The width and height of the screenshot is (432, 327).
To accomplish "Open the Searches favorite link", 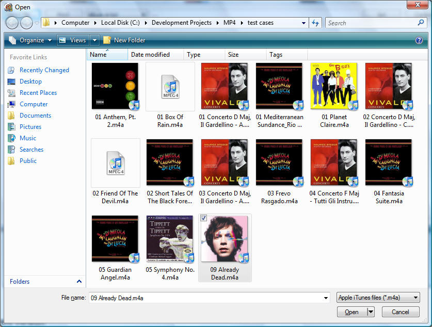I will pyautogui.click(x=31, y=150).
